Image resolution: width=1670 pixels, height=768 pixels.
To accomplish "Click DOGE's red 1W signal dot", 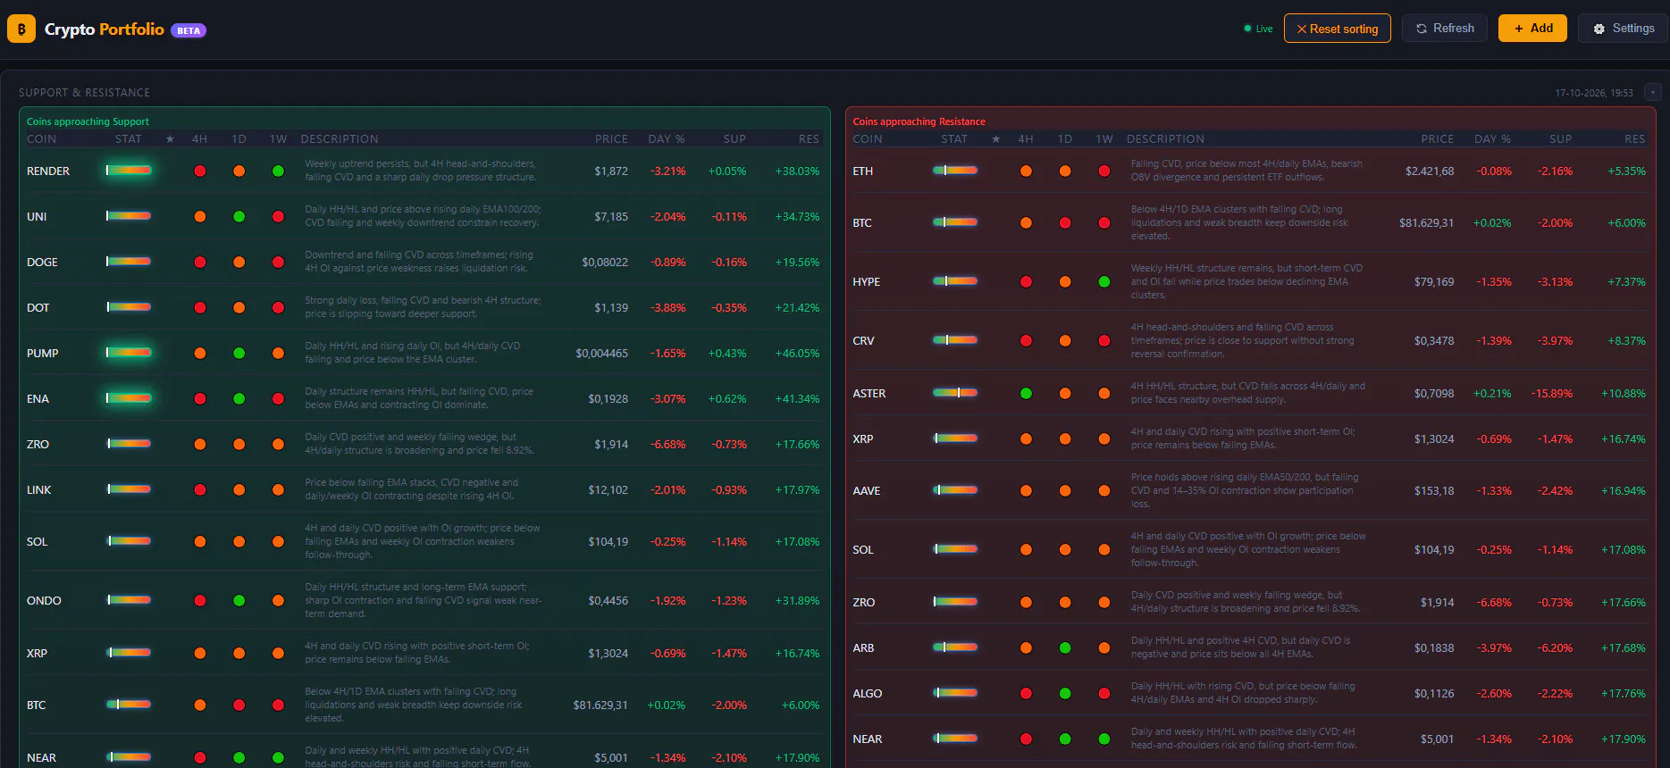I will click(278, 262).
